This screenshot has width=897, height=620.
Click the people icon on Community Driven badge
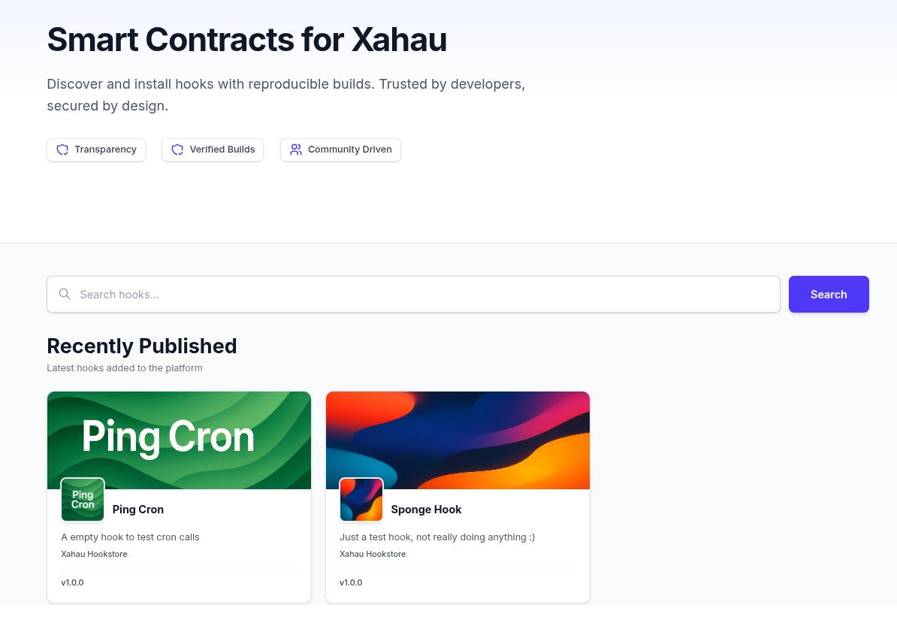tap(295, 150)
